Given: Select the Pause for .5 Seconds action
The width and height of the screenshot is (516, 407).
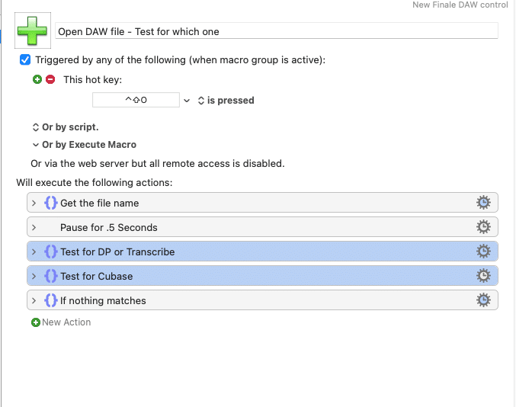Looking at the screenshot, I should (229, 227).
